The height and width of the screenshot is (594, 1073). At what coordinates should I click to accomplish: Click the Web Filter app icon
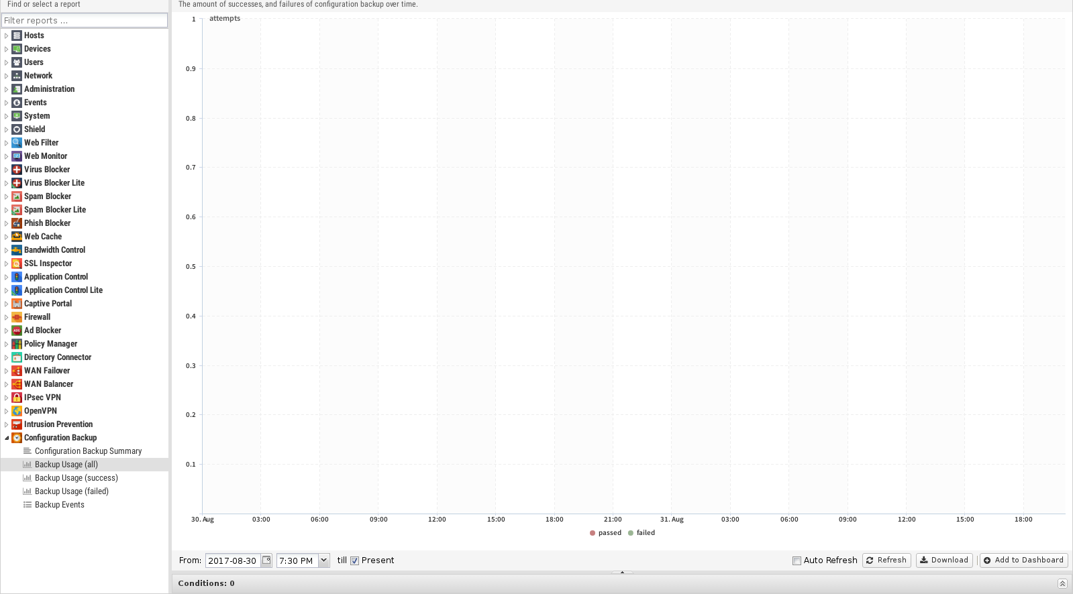pyautogui.click(x=17, y=143)
